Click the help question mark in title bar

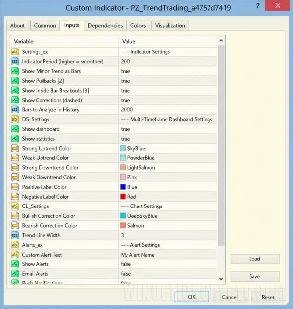(258, 6)
